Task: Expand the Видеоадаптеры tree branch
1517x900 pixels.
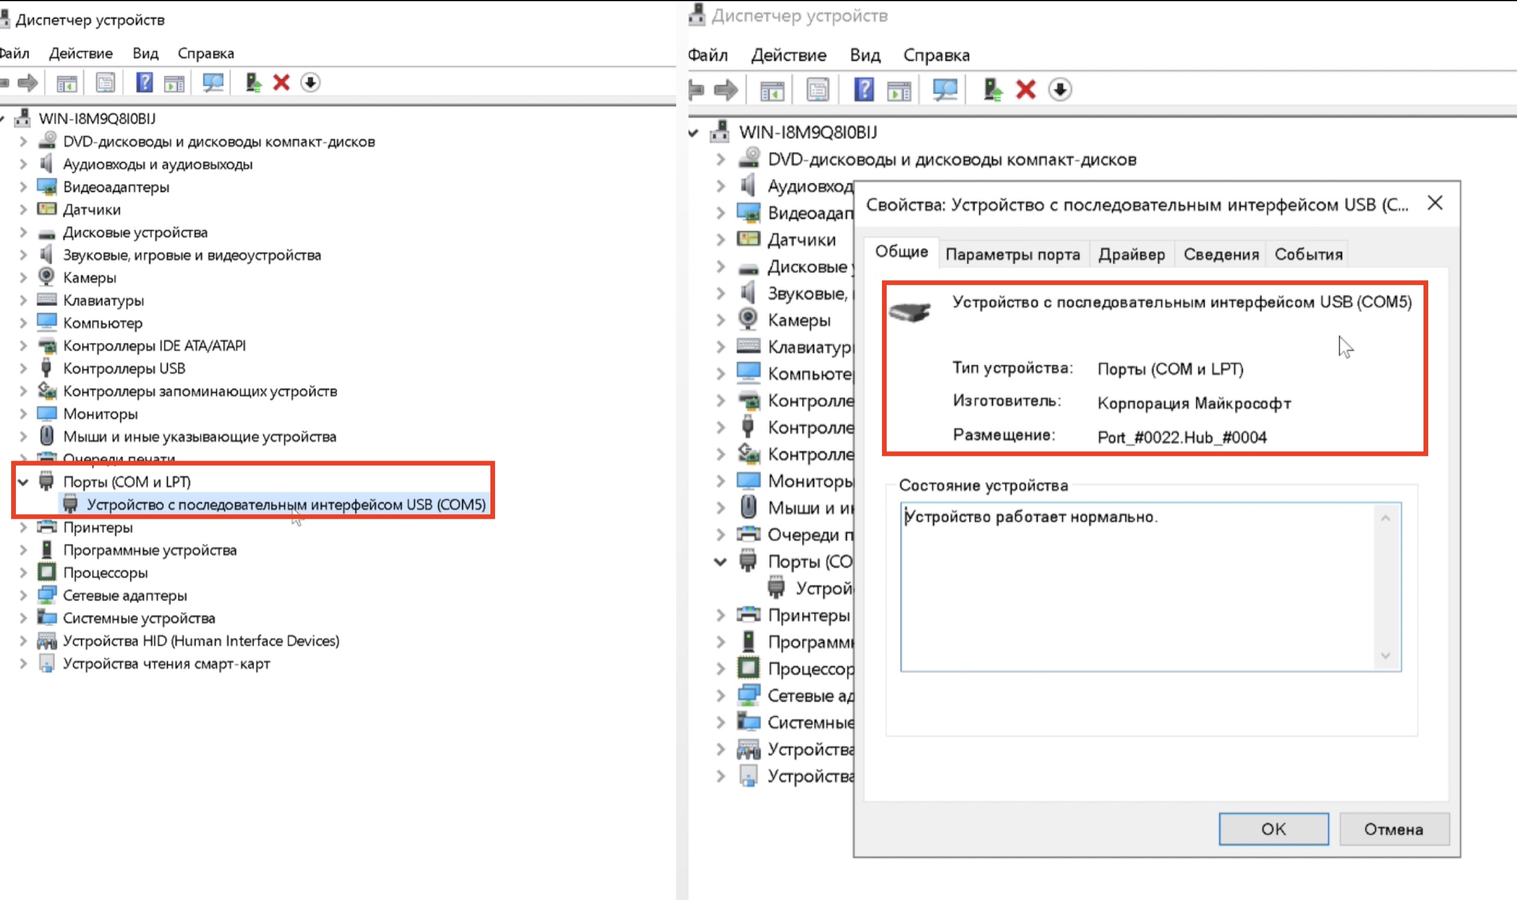Action: pos(23,187)
